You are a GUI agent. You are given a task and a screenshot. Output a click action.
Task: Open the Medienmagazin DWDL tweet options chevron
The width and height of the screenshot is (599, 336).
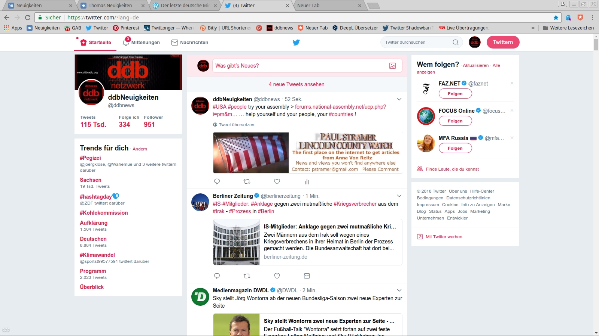399,290
